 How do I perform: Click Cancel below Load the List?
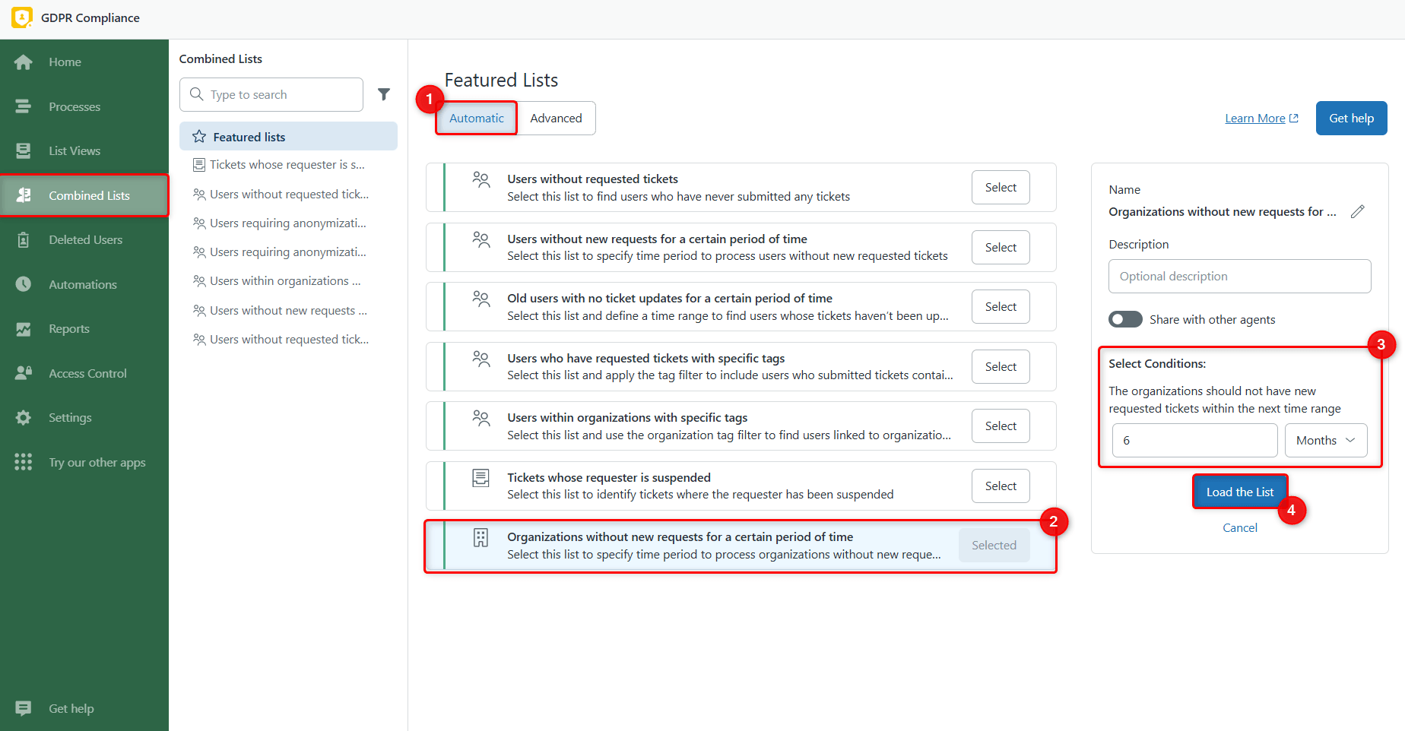click(1239, 527)
